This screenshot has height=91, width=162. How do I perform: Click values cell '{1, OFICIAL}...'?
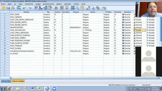click(x=93, y=30)
